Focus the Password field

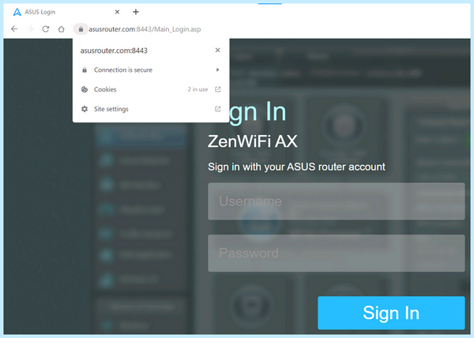tap(337, 253)
